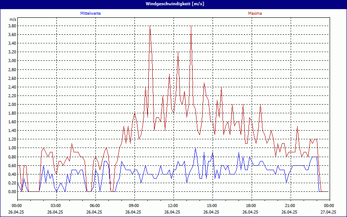This screenshot has width=347, height=217.
Task: Click the 0,00 y-axis value
Action: 12,191
